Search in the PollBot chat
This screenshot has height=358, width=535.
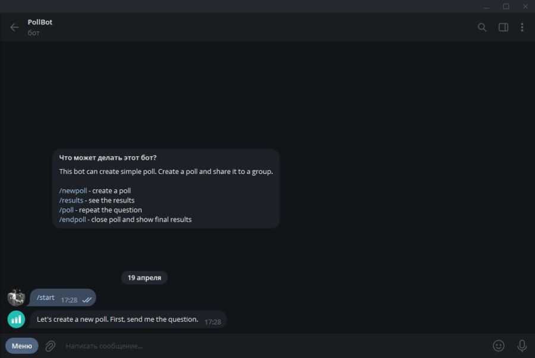click(482, 27)
